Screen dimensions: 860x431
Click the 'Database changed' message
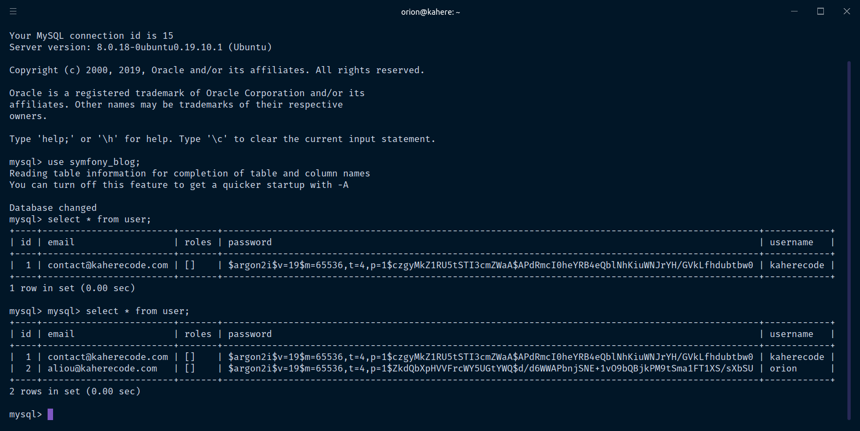click(x=53, y=208)
